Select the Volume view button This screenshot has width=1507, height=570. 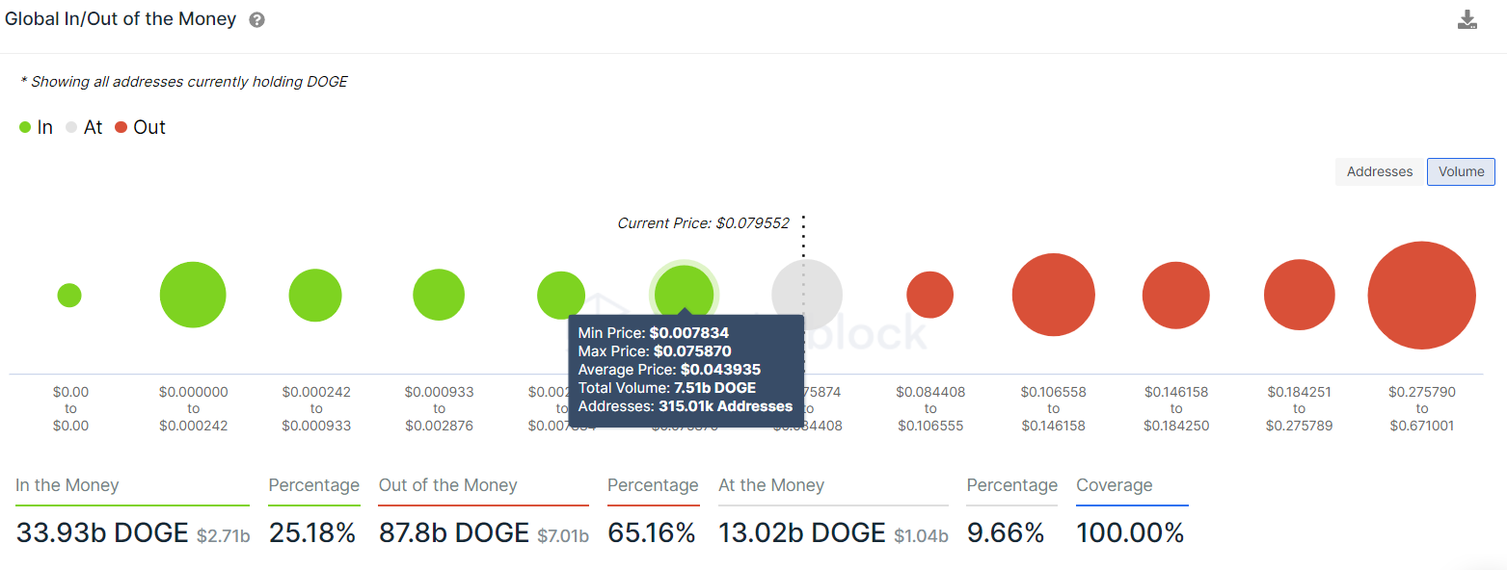tap(1461, 171)
